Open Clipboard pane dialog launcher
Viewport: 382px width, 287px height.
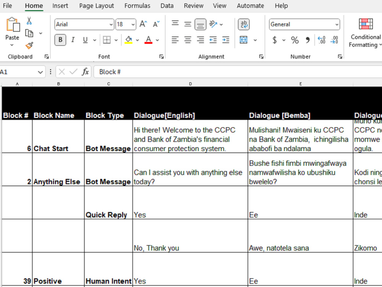pyautogui.click(x=47, y=57)
